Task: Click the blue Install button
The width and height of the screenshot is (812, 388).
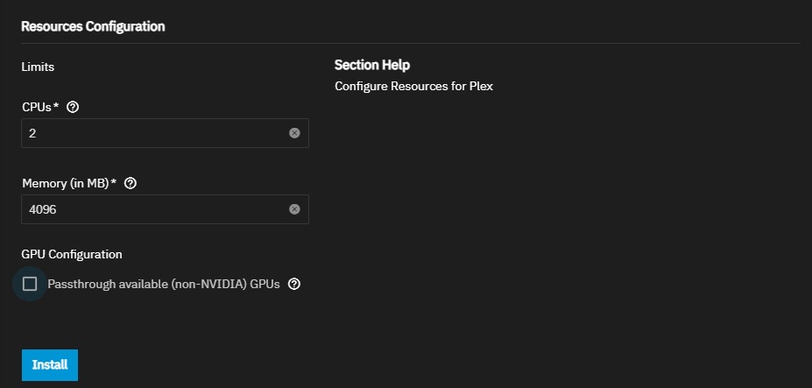Action: click(x=50, y=364)
